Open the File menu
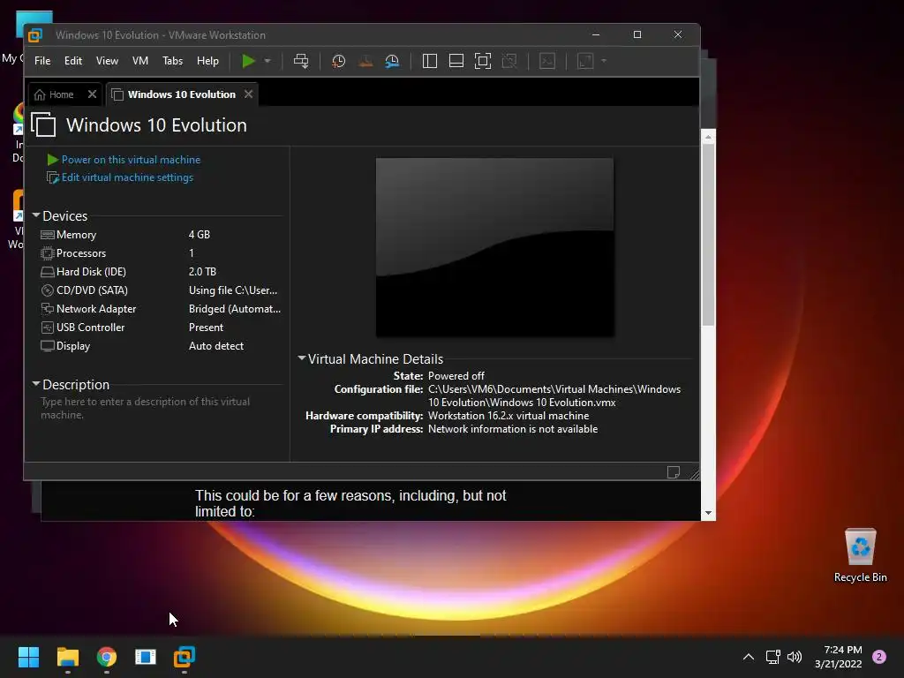This screenshot has height=678, width=904. [42, 61]
